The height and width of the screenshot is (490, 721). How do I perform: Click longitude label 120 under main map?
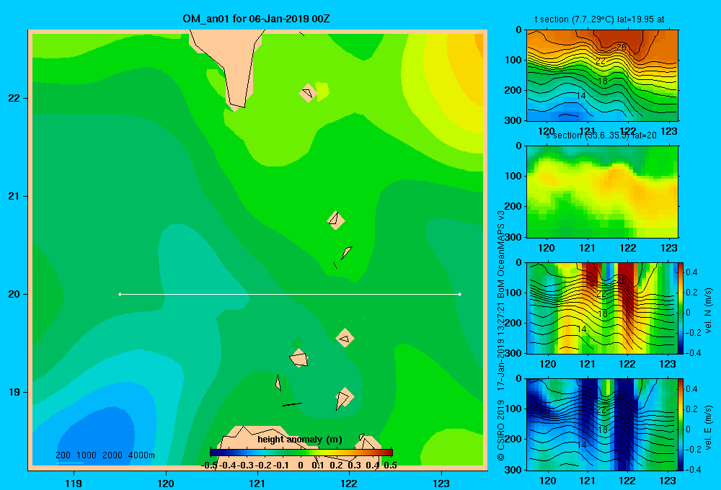[x=166, y=484]
